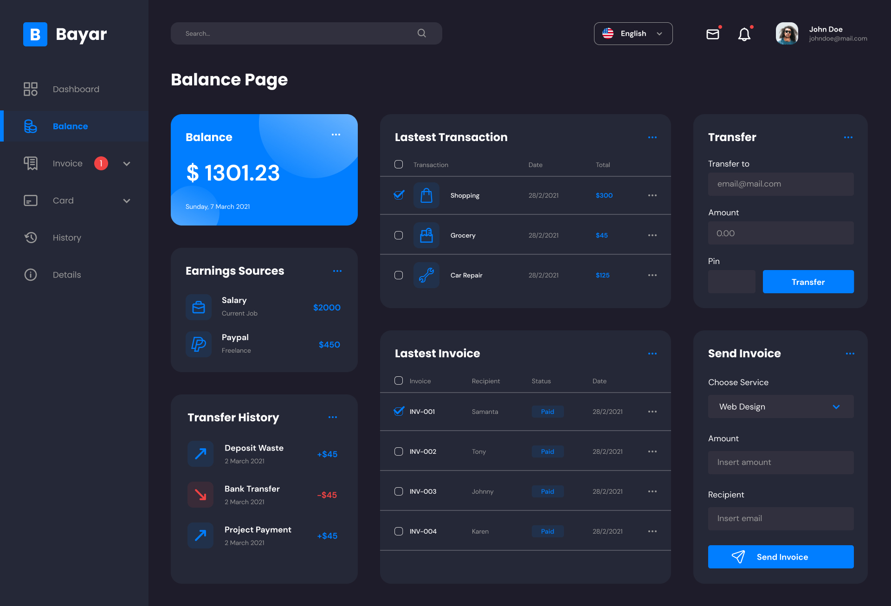Screen dimensions: 891x606
Task: Open the notifications bell
Action: coord(744,34)
